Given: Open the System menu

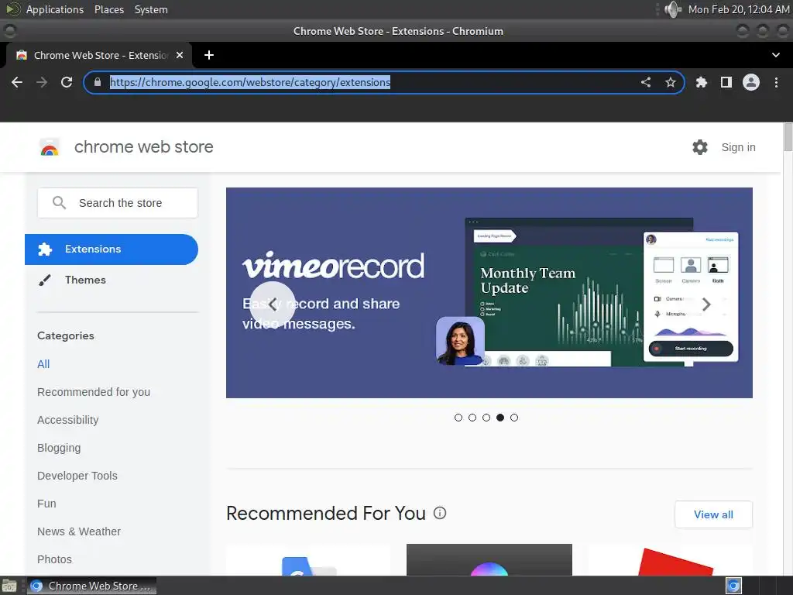Looking at the screenshot, I should tap(151, 9).
